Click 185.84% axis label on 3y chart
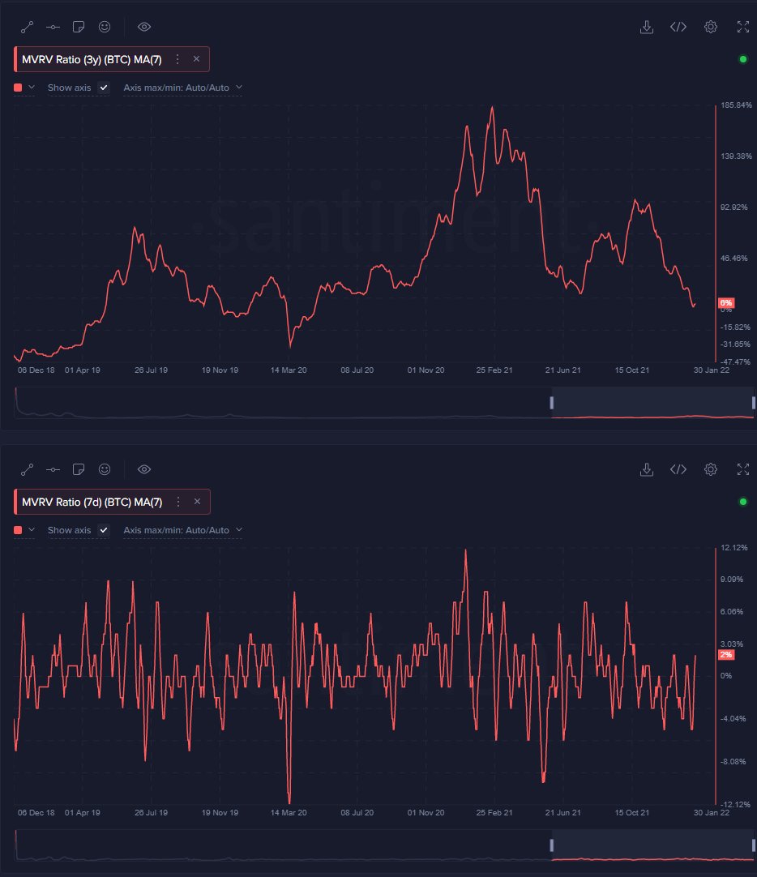 [x=736, y=105]
